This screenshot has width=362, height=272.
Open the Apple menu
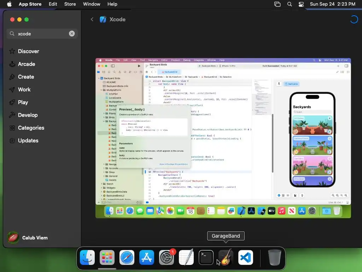point(9,4)
